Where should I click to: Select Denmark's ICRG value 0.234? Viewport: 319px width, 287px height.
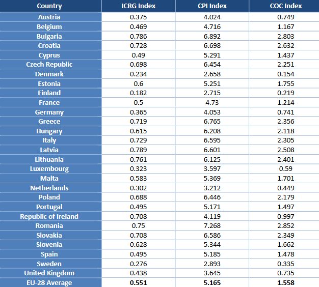point(139,74)
